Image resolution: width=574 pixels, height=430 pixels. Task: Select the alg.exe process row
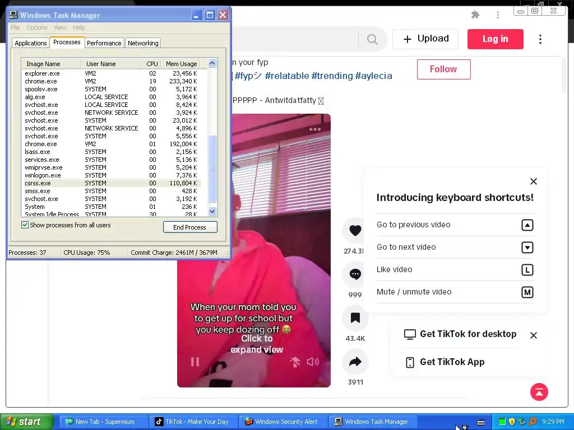112,97
